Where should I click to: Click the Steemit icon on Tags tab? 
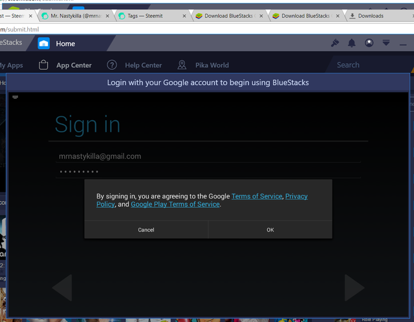point(122,16)
